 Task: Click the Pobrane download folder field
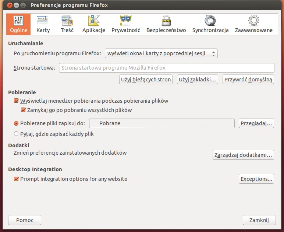(x=162, y=123)
